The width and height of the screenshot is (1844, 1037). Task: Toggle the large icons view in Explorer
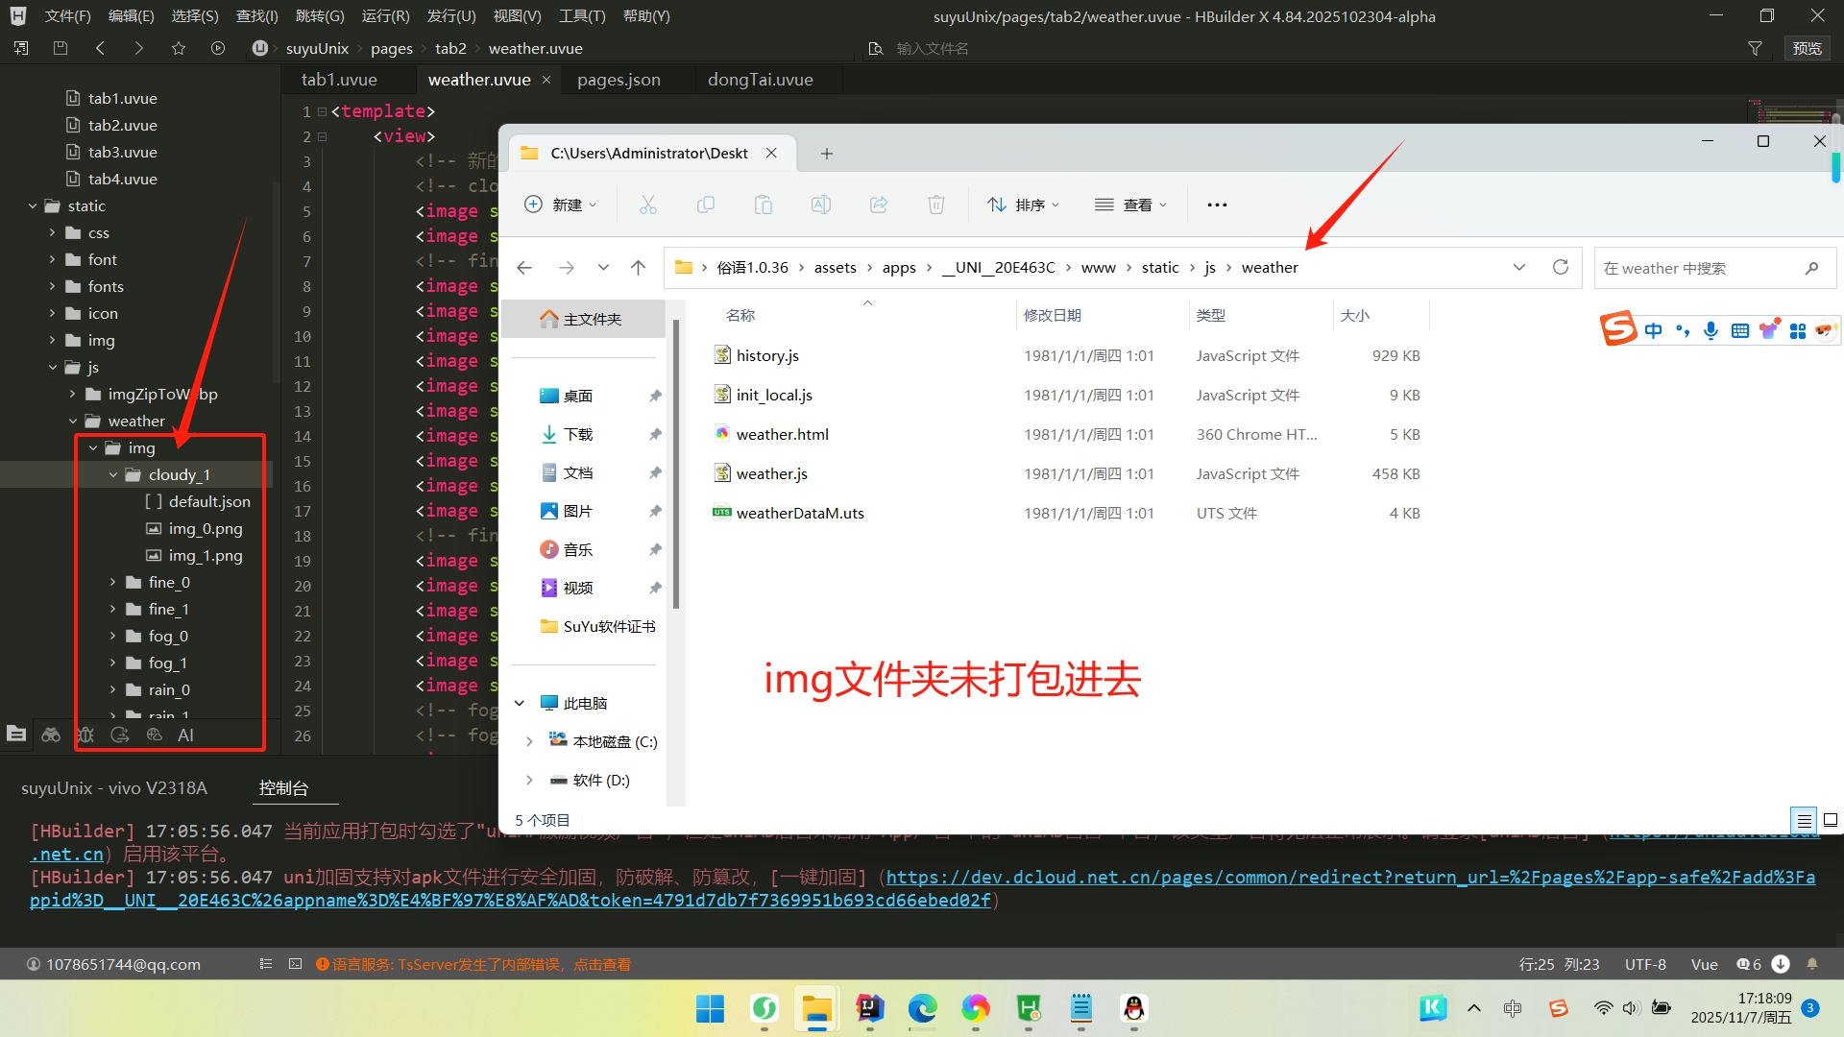1831,820
